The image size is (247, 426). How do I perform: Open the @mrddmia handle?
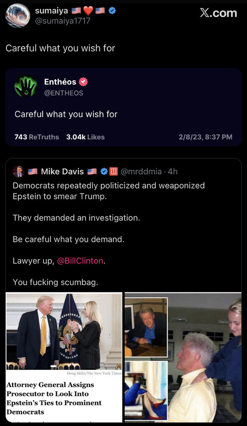[x=141, y=171]
